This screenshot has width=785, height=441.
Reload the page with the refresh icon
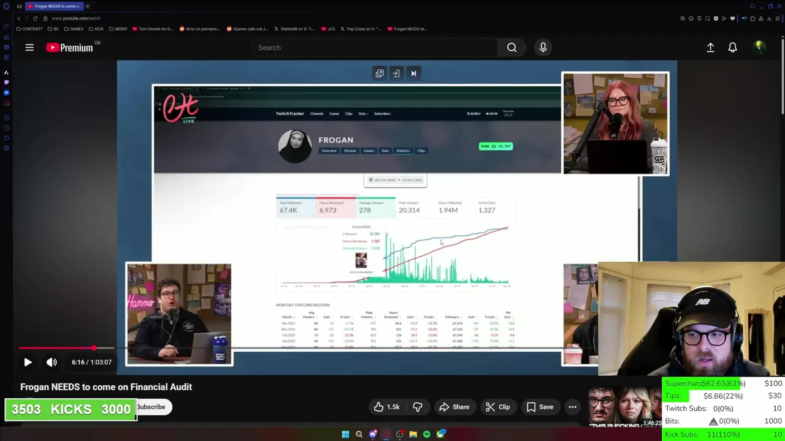(35, 18)
